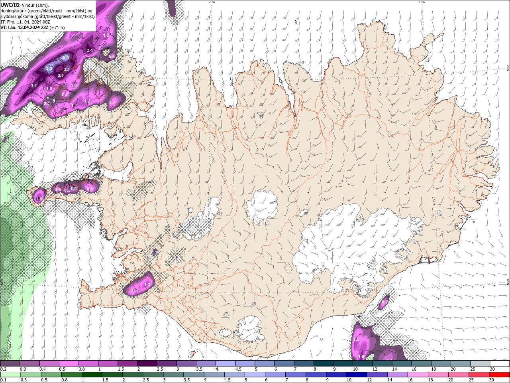Select the 'IT: Fim. 11. 04. 2024 00Z' line

(25, 22)
